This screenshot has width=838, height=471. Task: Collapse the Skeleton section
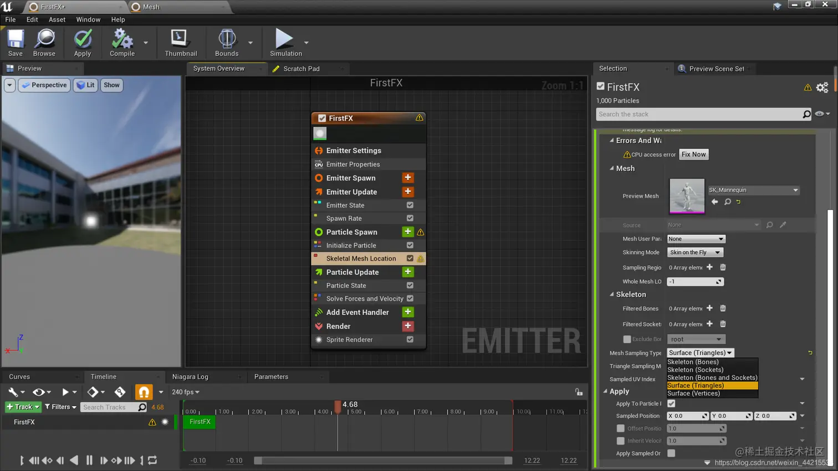click(x=612, y=294)
